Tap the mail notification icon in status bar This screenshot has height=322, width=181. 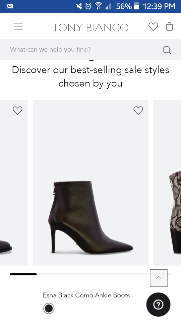pyautogui.click(x=10, y=6)
